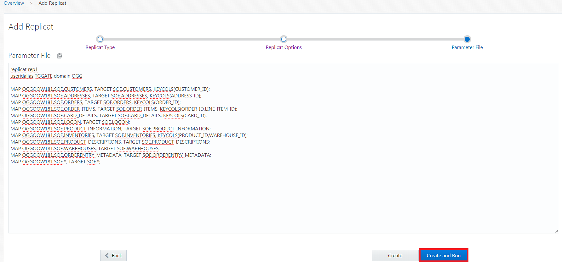
Task: Grab the text area resize handle
Action: click(x=557, y=231)
